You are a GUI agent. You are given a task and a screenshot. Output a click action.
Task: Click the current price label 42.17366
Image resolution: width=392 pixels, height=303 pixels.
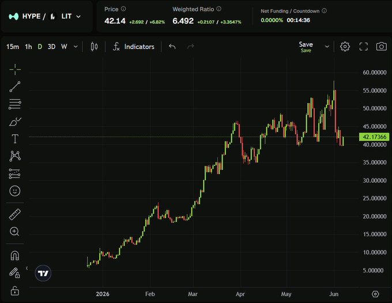click(x=374, y=137)
